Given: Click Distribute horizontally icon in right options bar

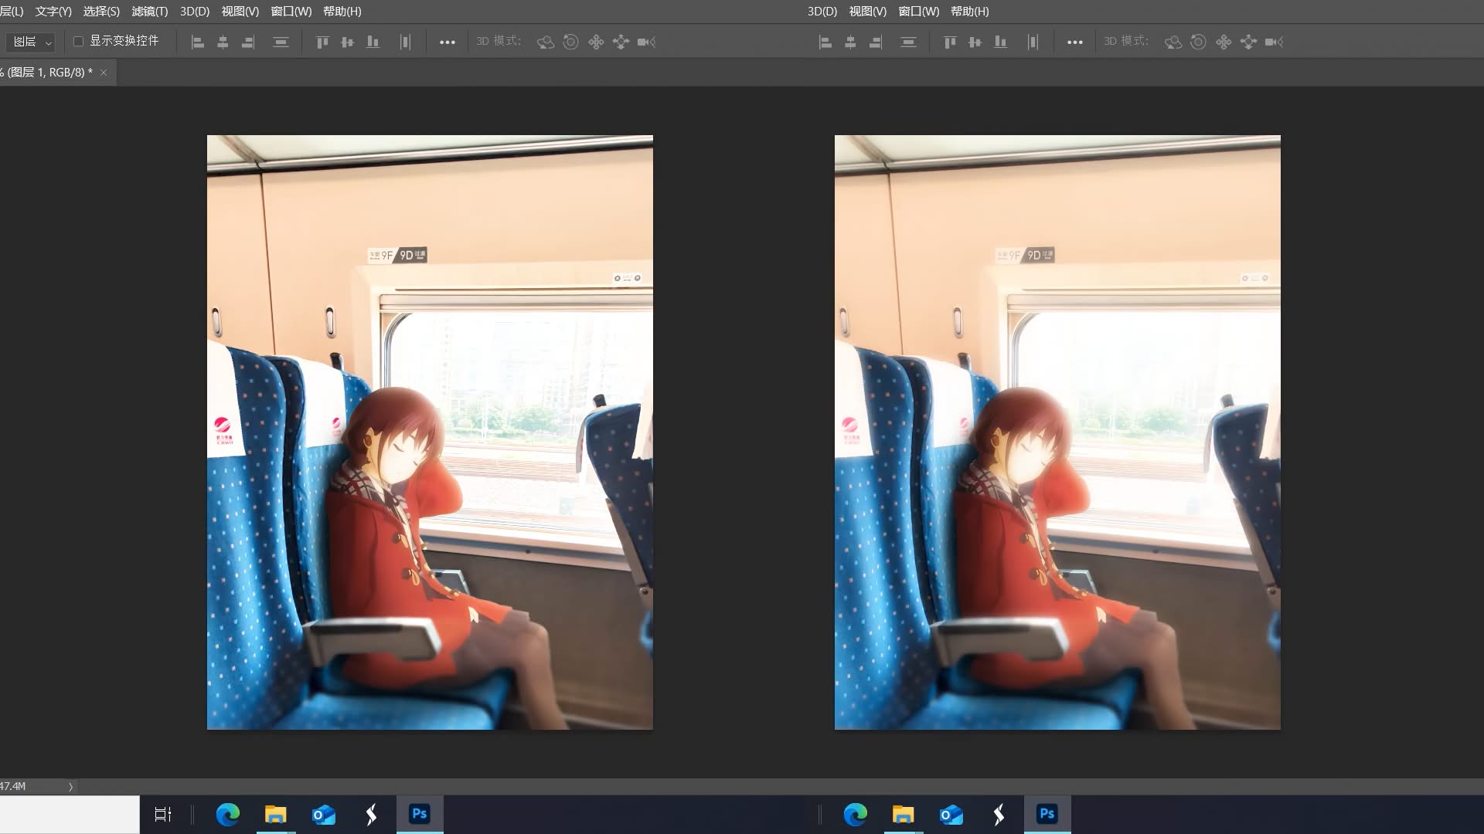Looking at the screenshot, I should pyautogui.click(x=1033, y=42).
